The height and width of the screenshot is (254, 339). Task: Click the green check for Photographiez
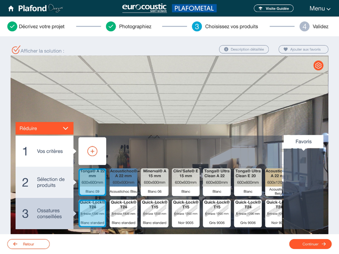click(111, 26)
